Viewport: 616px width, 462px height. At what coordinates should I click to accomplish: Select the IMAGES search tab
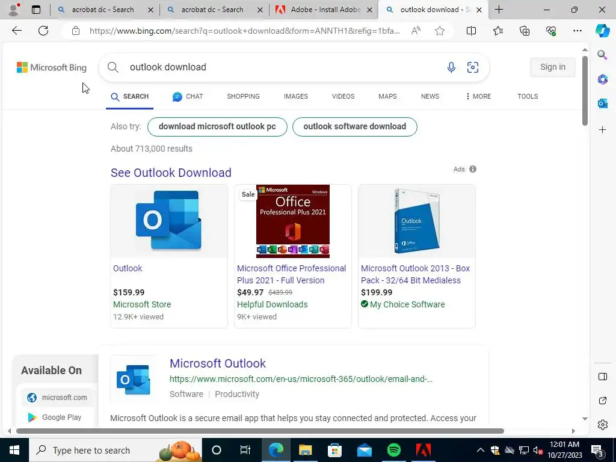point(296,96)
